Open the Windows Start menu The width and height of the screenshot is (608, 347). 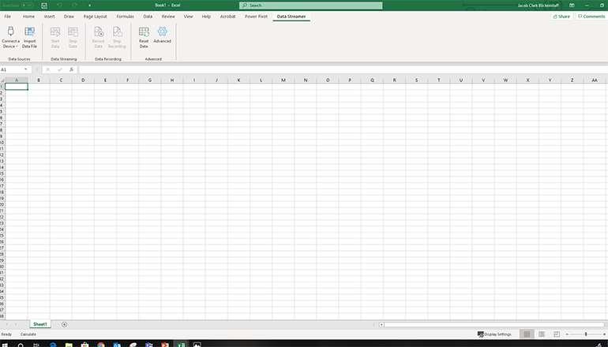[x=5, y=345]
